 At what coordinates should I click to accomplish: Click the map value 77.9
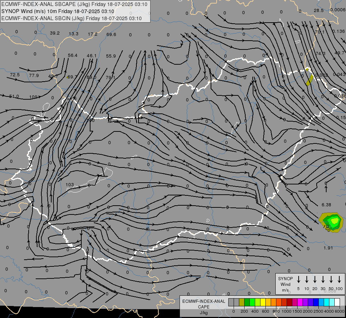click(x=34, y=76)
